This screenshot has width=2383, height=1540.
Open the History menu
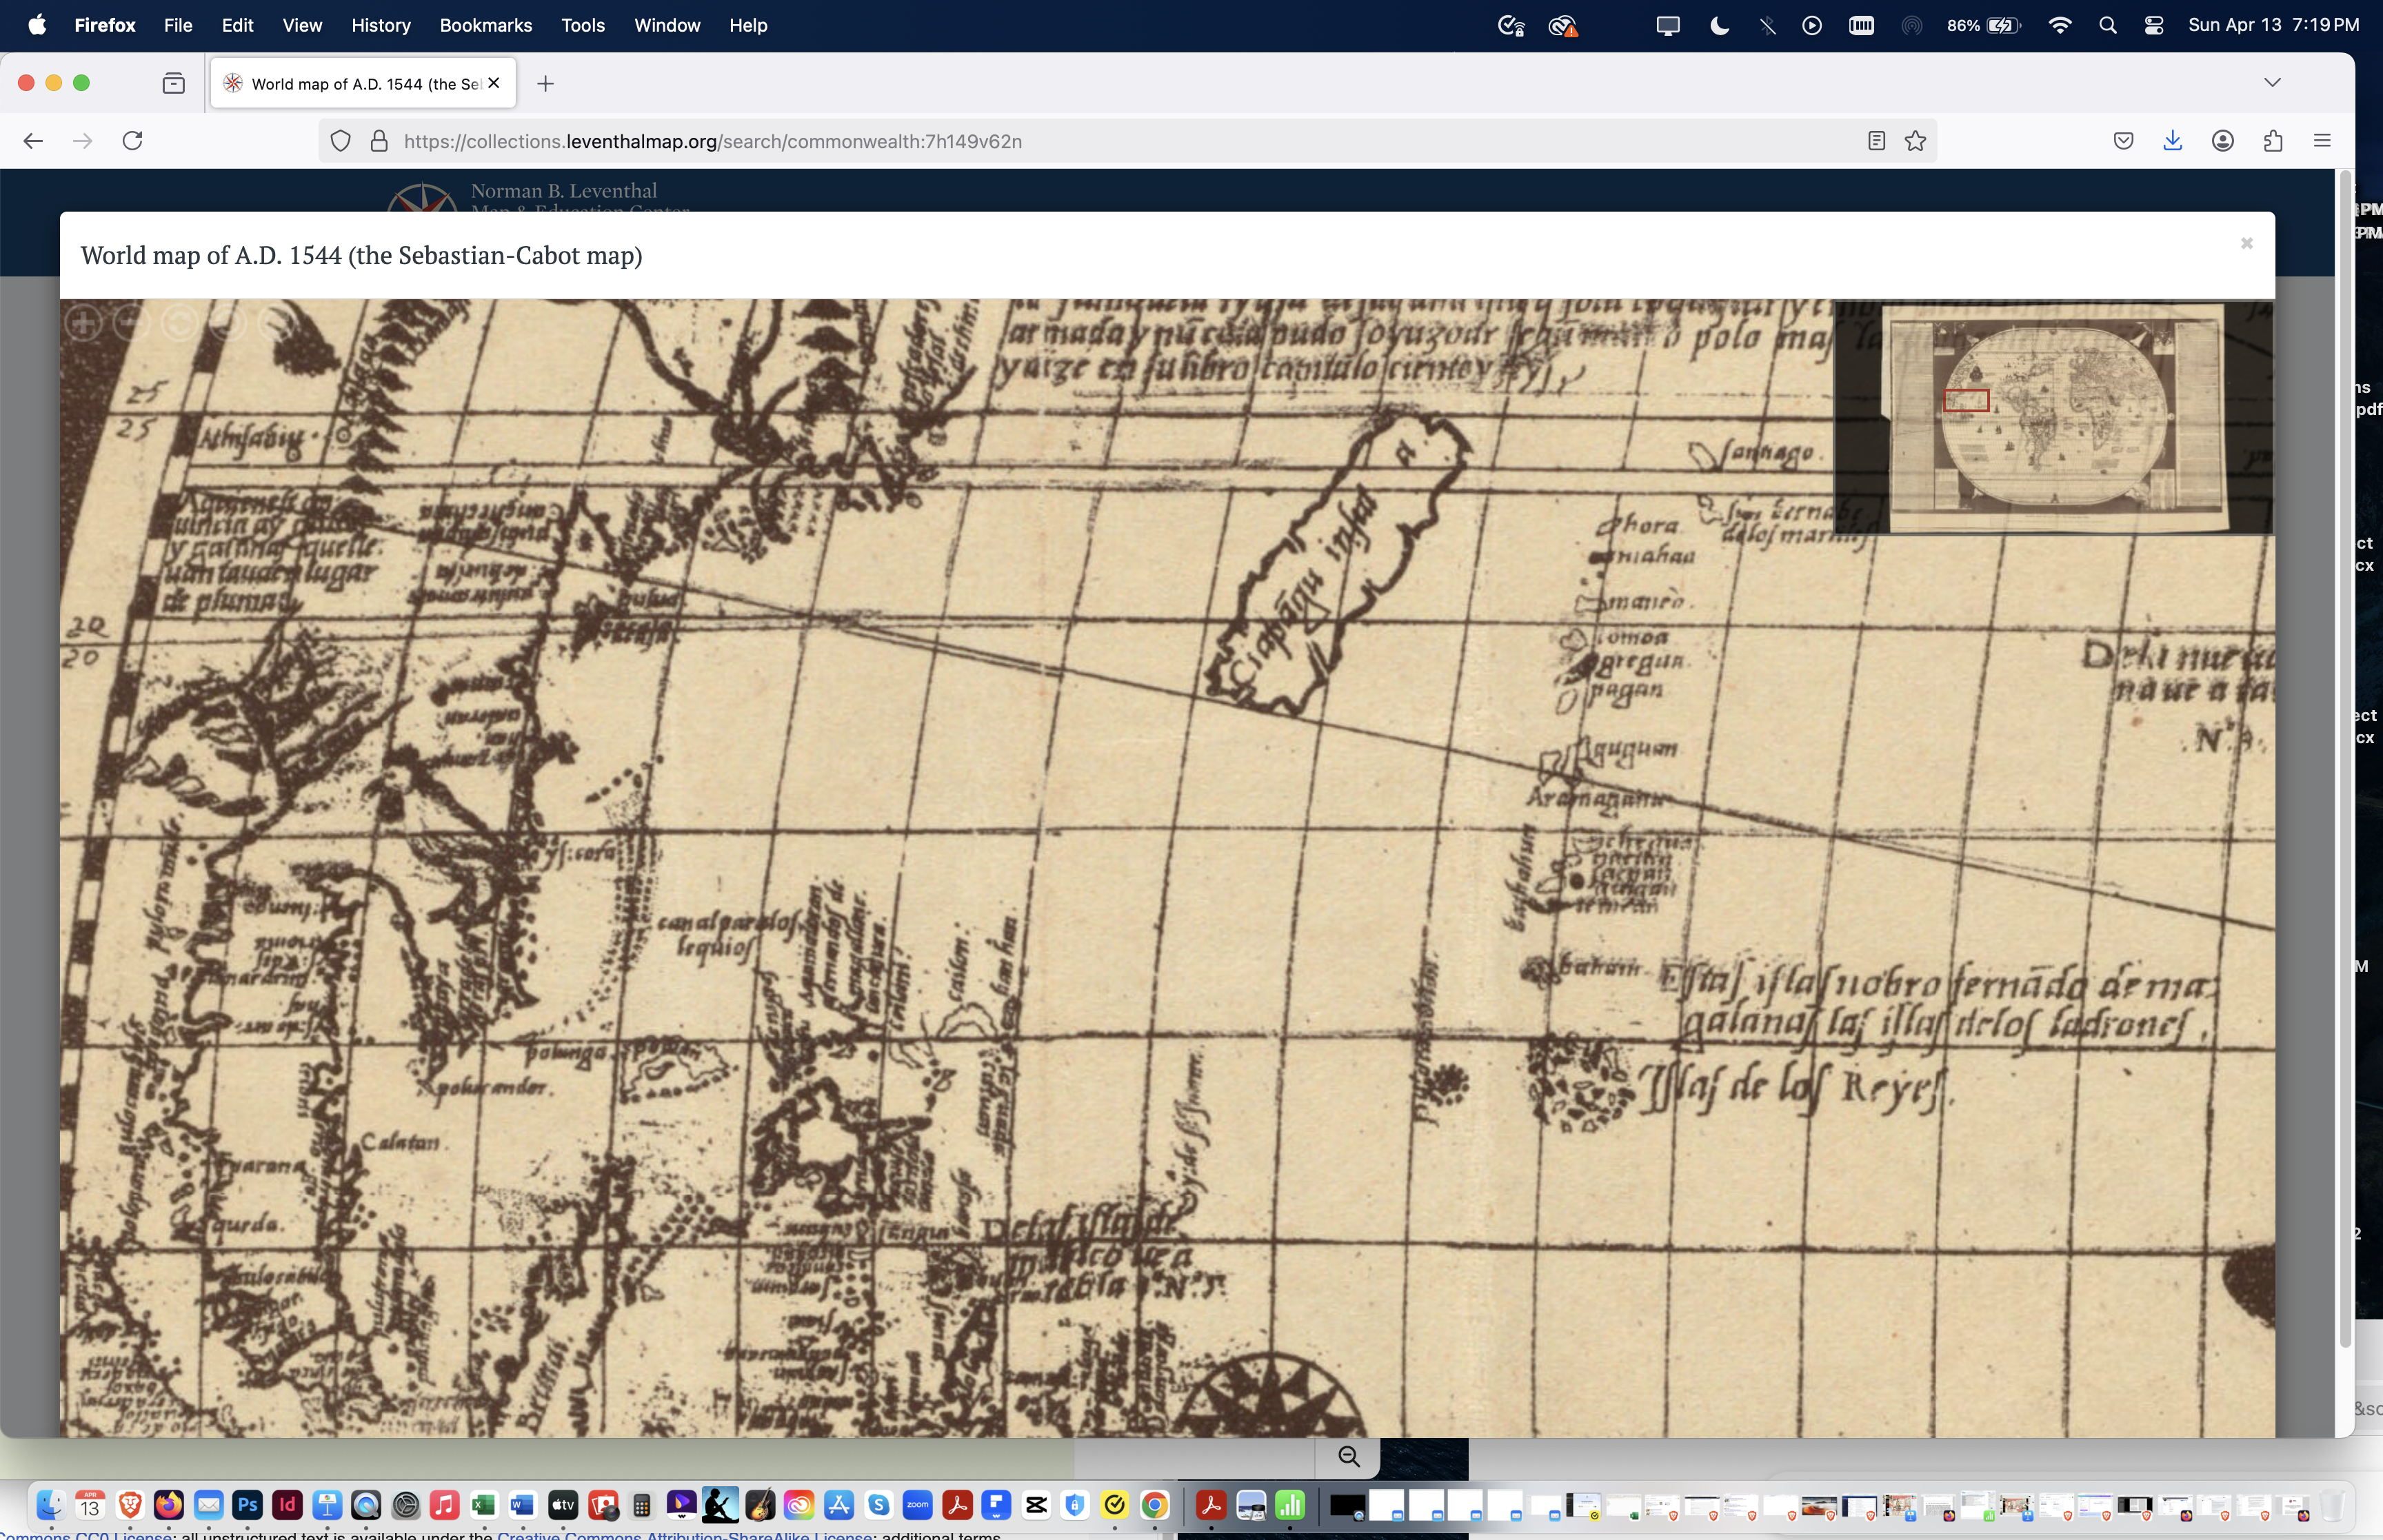(381, 25)
